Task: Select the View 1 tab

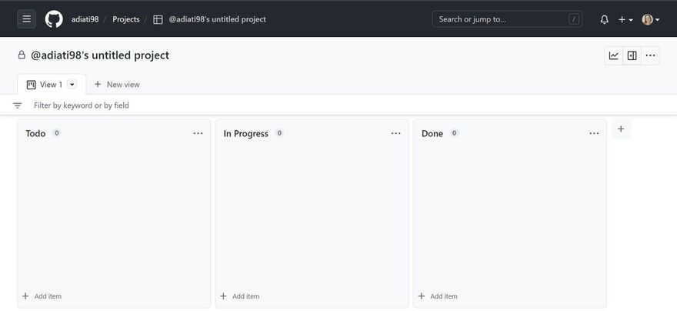Action: tap(52, 85)
